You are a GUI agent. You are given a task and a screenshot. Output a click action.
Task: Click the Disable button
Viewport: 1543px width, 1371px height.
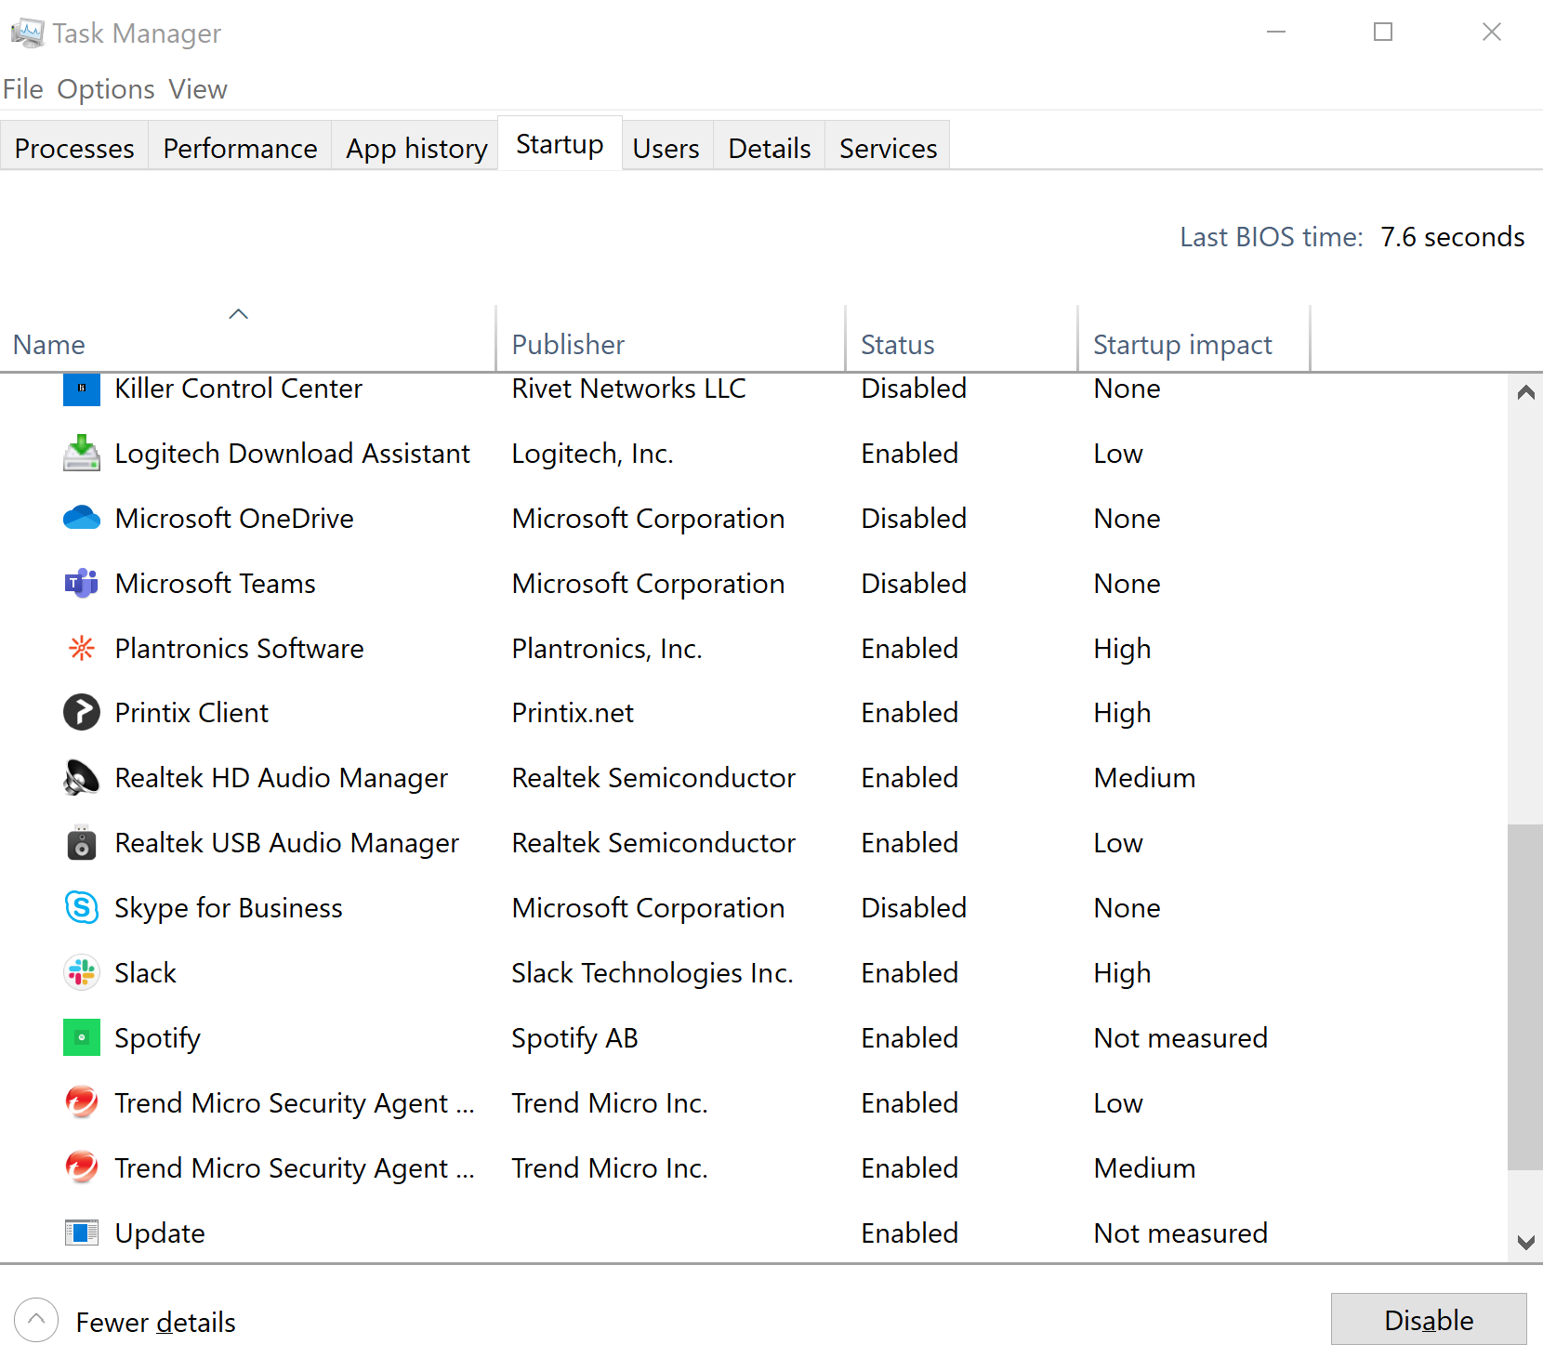(1429, 1320)
